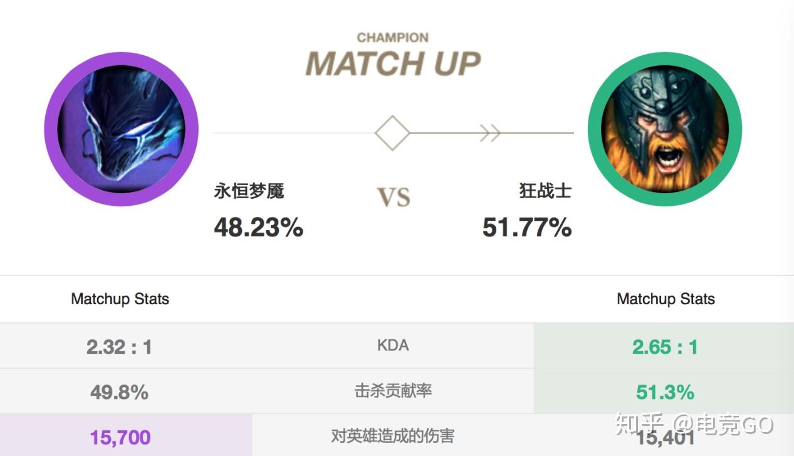Click the KDA row label
This screenshot has width=794, height=456.
[393, 345]
